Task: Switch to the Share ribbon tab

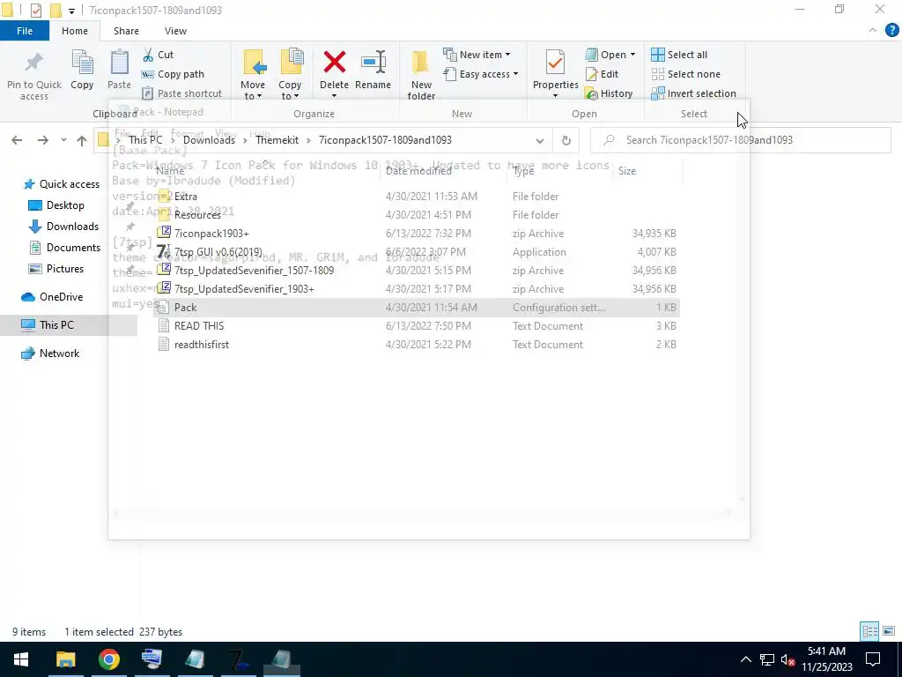Action: pos(126,31)
